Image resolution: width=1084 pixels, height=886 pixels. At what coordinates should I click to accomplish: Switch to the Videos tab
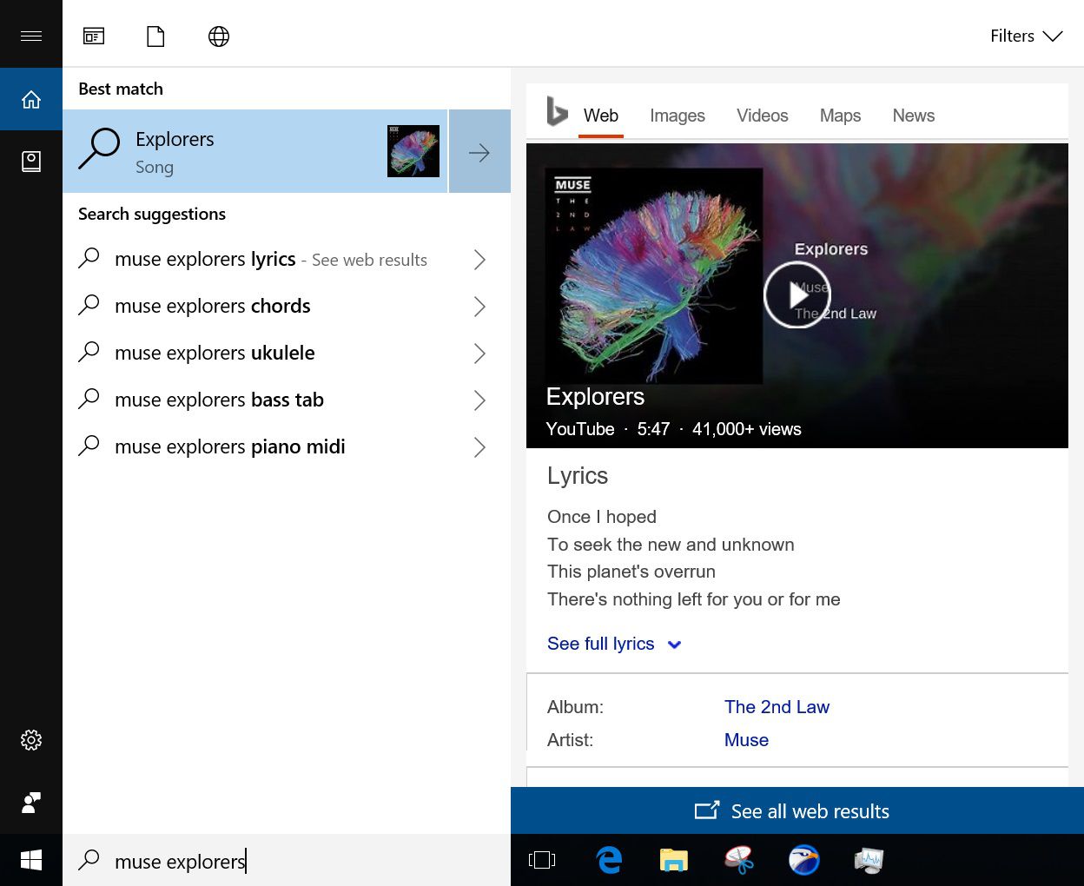(x=763, y=116)
